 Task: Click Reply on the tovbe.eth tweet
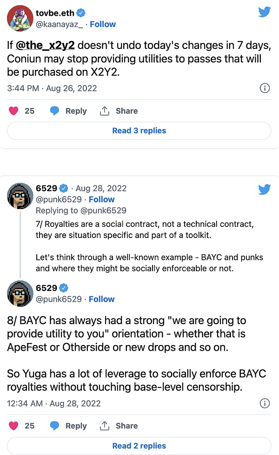pyautogui.click(x=68, y=111)
